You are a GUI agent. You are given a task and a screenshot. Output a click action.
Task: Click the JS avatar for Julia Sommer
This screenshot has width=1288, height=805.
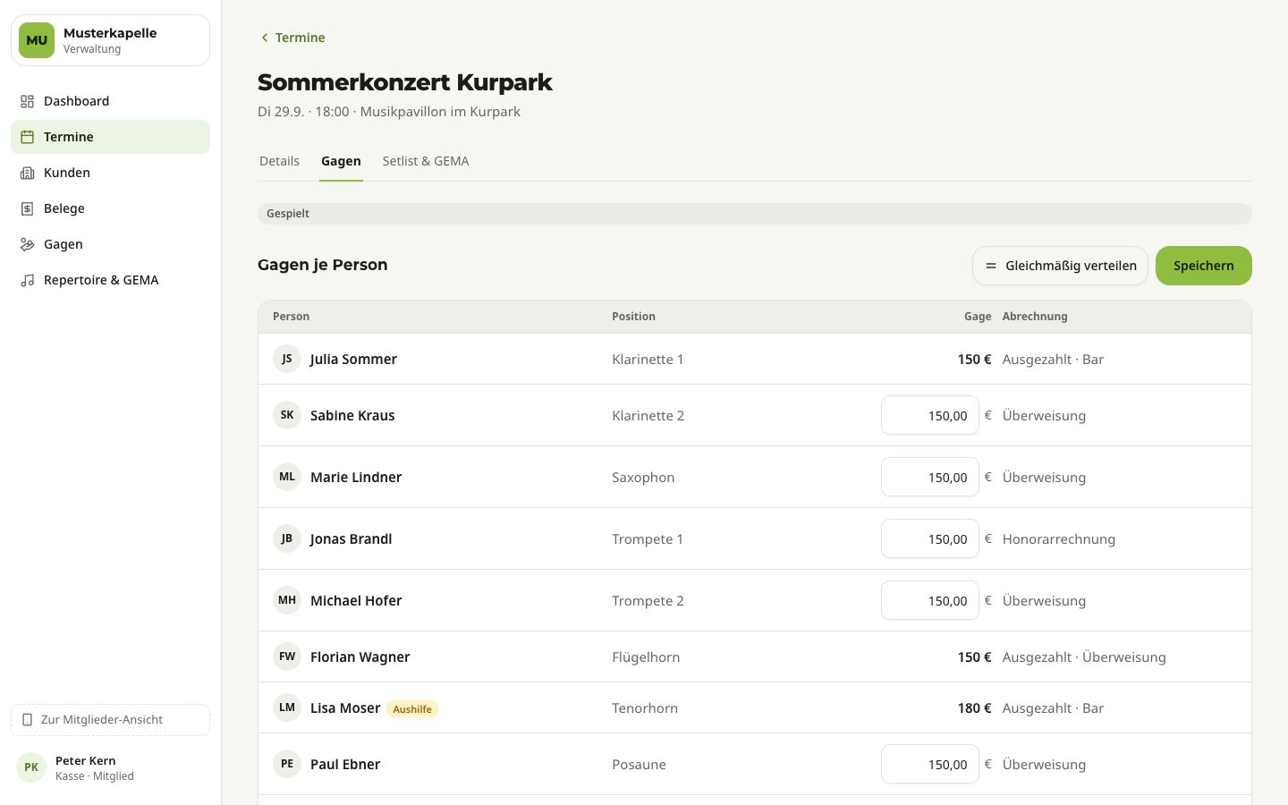pos(287,359)
